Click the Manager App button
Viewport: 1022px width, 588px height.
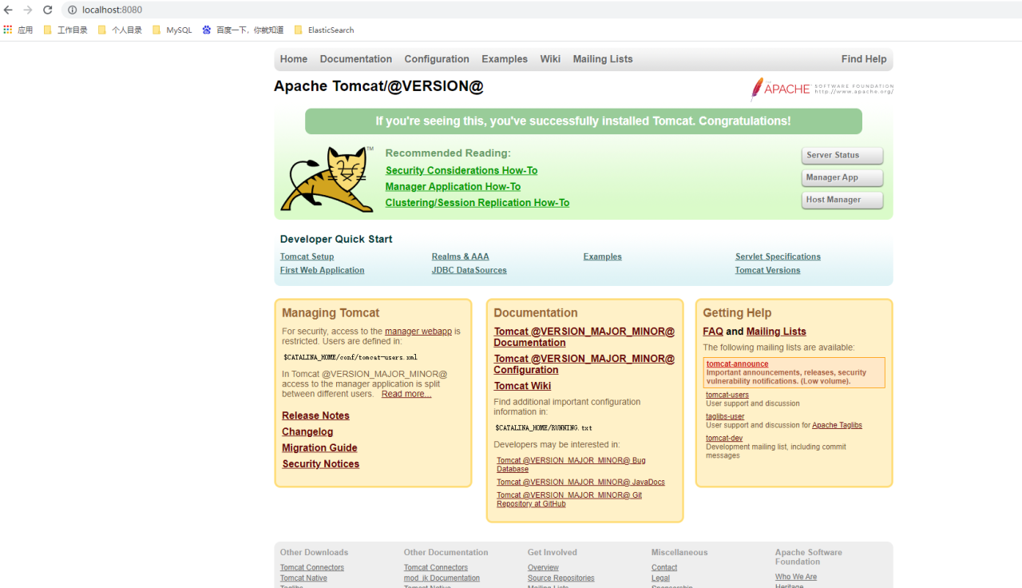click(842, 177)
